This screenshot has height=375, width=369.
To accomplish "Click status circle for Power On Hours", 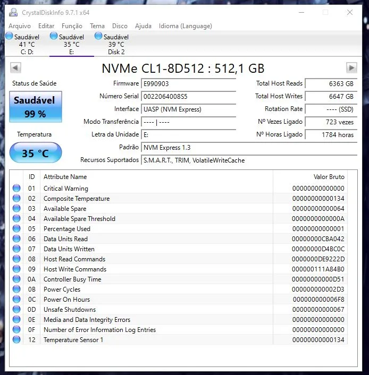I will [x=16, y=299].
